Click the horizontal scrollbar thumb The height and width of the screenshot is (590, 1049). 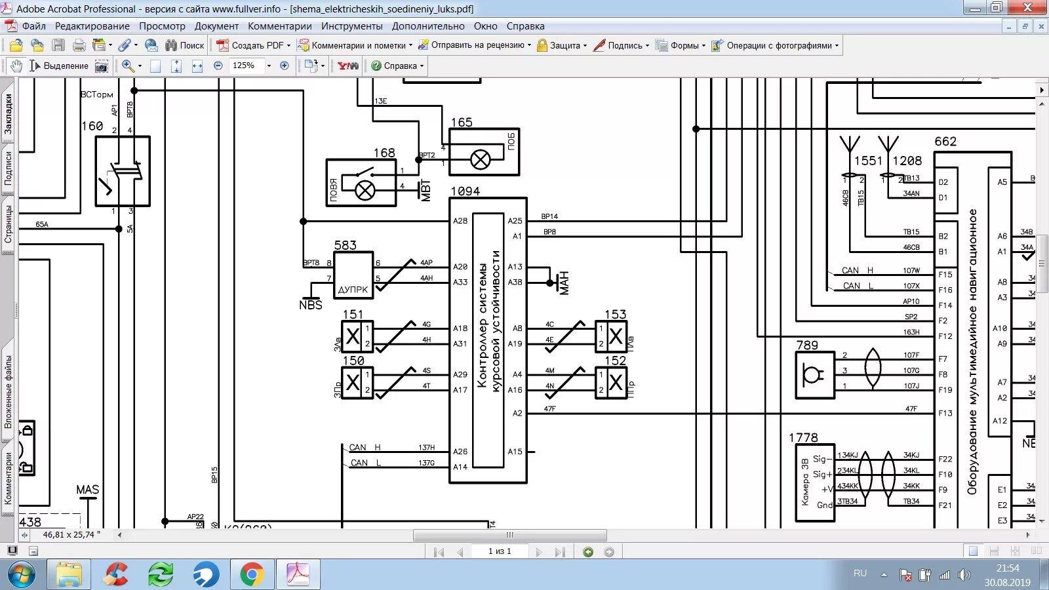pyautogui.click(x=509, y=535)
